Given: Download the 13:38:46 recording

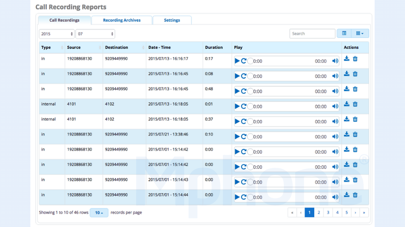Looking at the screenshot, I should (x=347, y=135).
